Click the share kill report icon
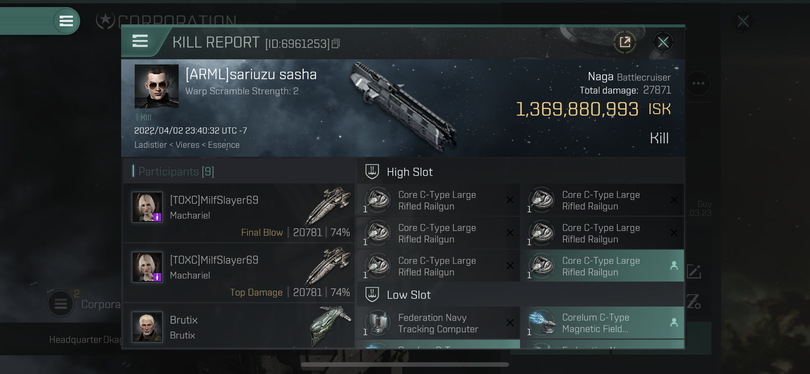Image resolution: width=810 pixels, height=374 pixels. tap(625, 42)
